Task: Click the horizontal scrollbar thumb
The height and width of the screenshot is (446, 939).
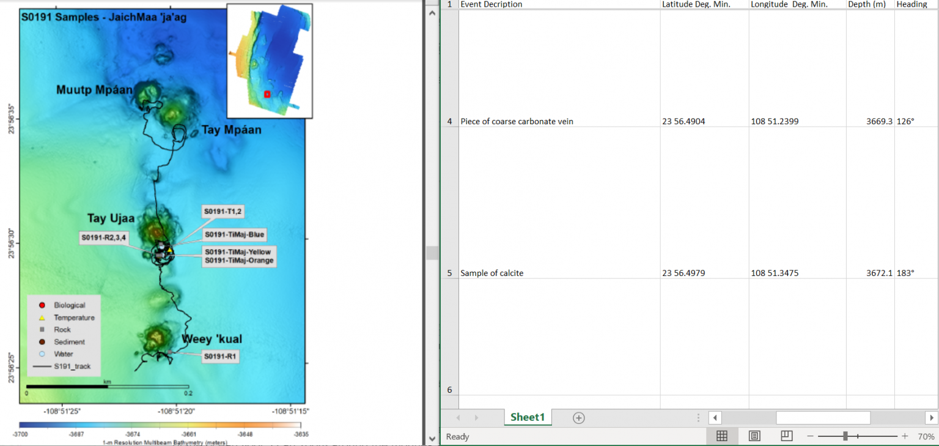Action: tap(823, 417)
